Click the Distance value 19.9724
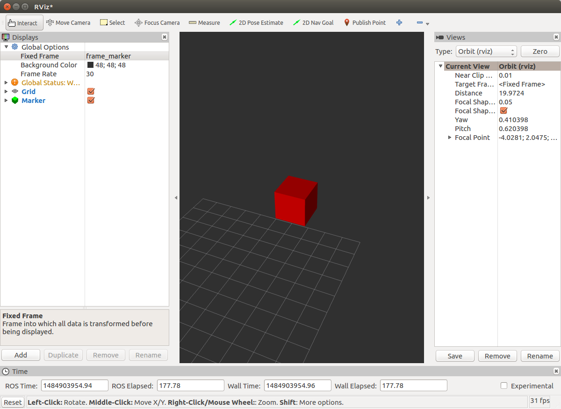The image size is (561, 409). click(511, 93)
